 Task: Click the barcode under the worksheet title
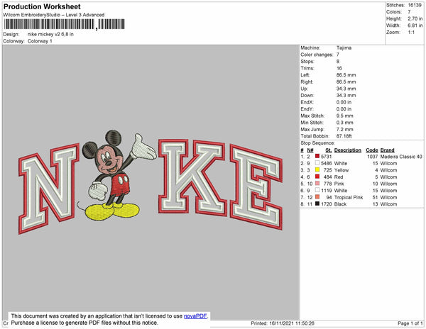click(x=65, y=24)
